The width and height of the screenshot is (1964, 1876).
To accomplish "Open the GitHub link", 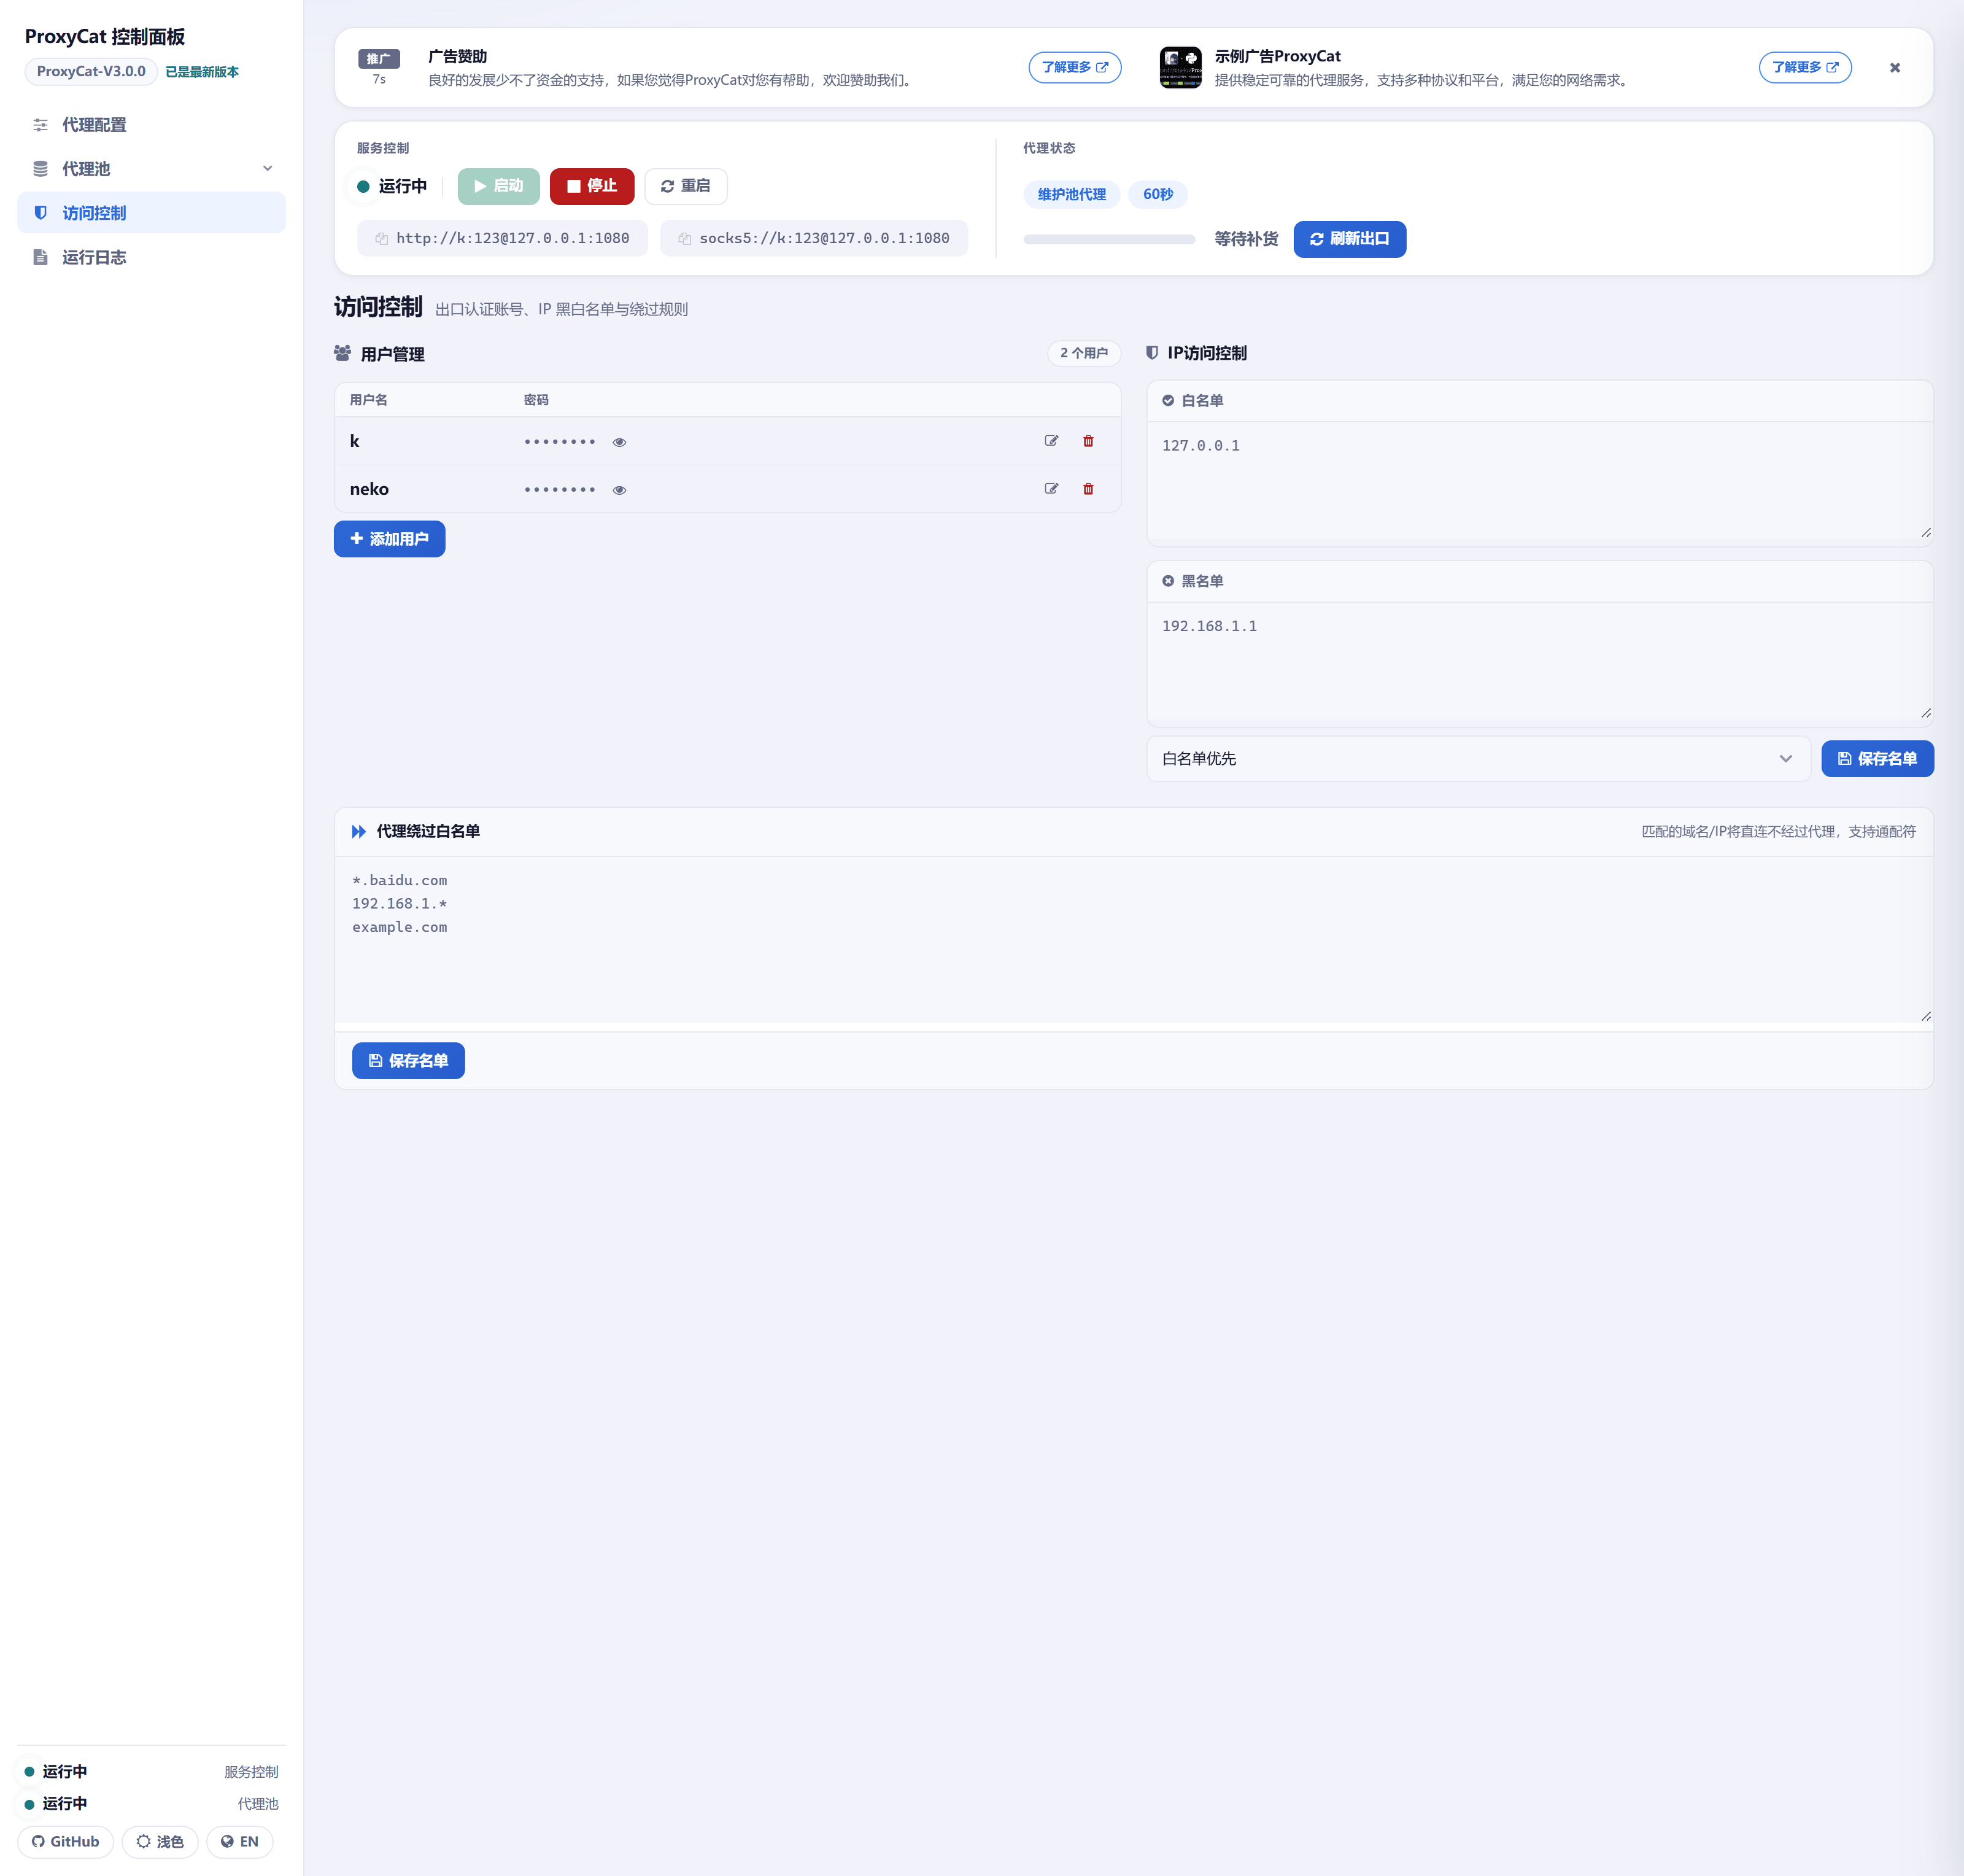I will tap(65, 1841).
